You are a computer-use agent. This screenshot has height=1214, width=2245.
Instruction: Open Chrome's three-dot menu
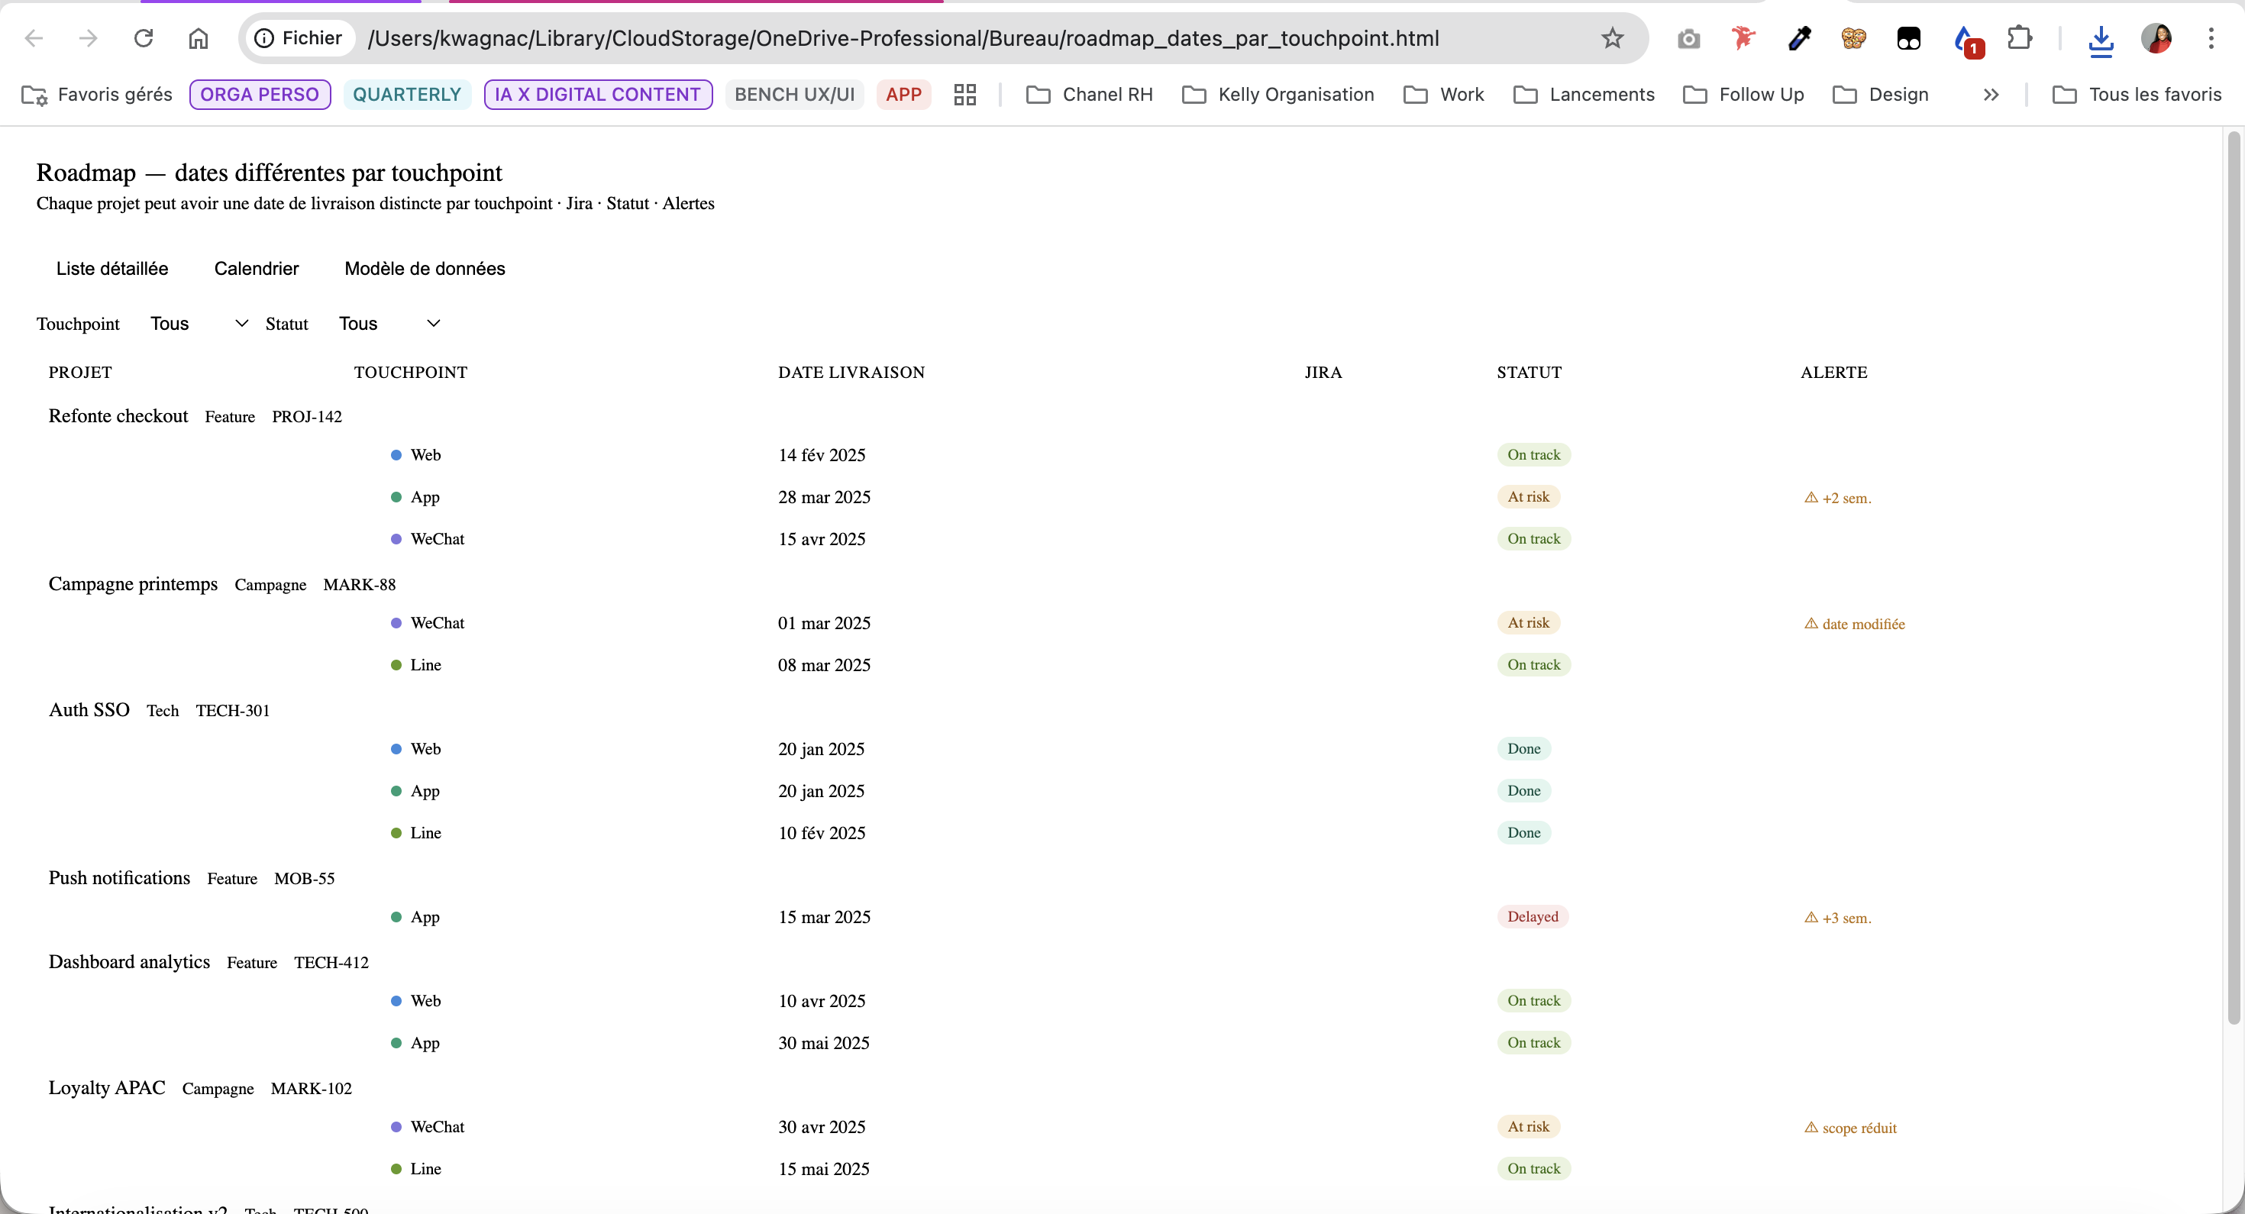(x=2210, y=38)
